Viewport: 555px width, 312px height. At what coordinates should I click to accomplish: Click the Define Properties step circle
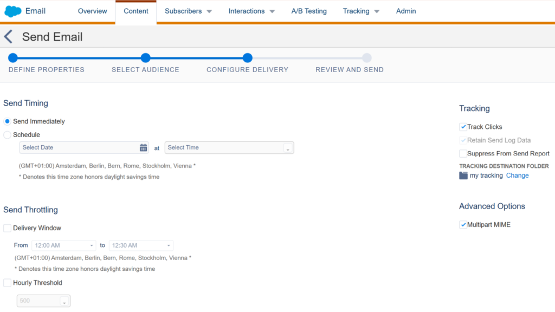point(13,57)
